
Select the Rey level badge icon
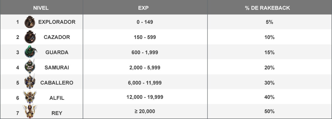pos(30,112)
